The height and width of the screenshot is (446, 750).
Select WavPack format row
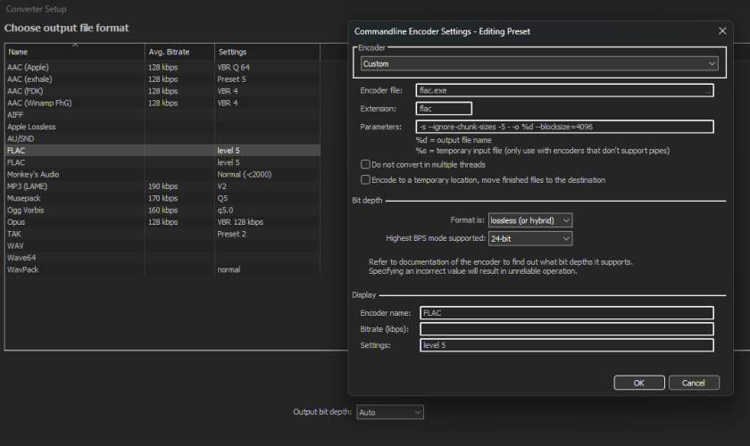click(162, 270)
